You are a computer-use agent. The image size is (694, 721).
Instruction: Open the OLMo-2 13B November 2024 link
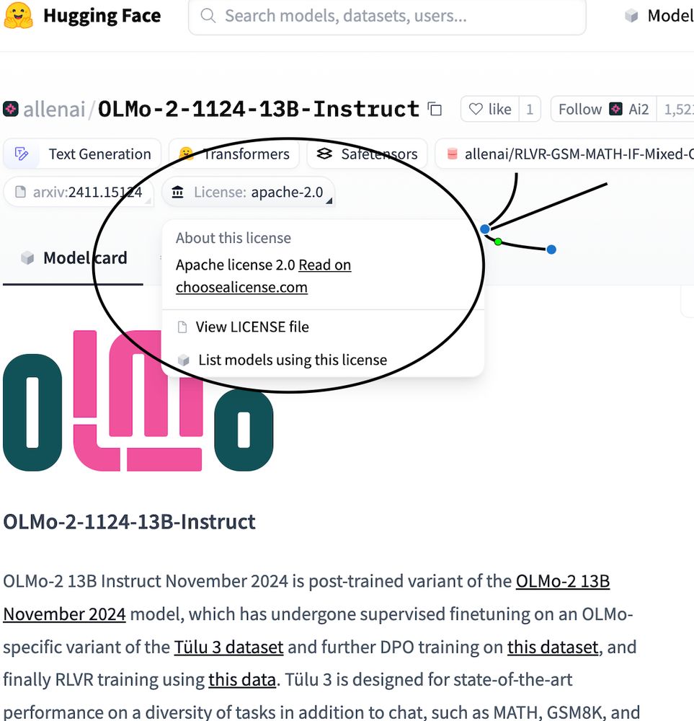click(563, 581)
